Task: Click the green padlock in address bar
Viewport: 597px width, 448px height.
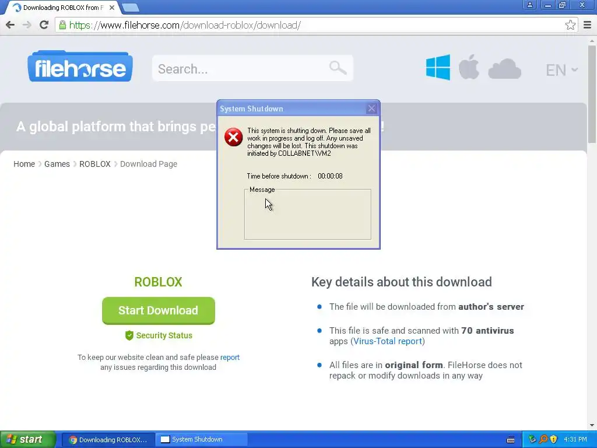Action: pos(62,25)
